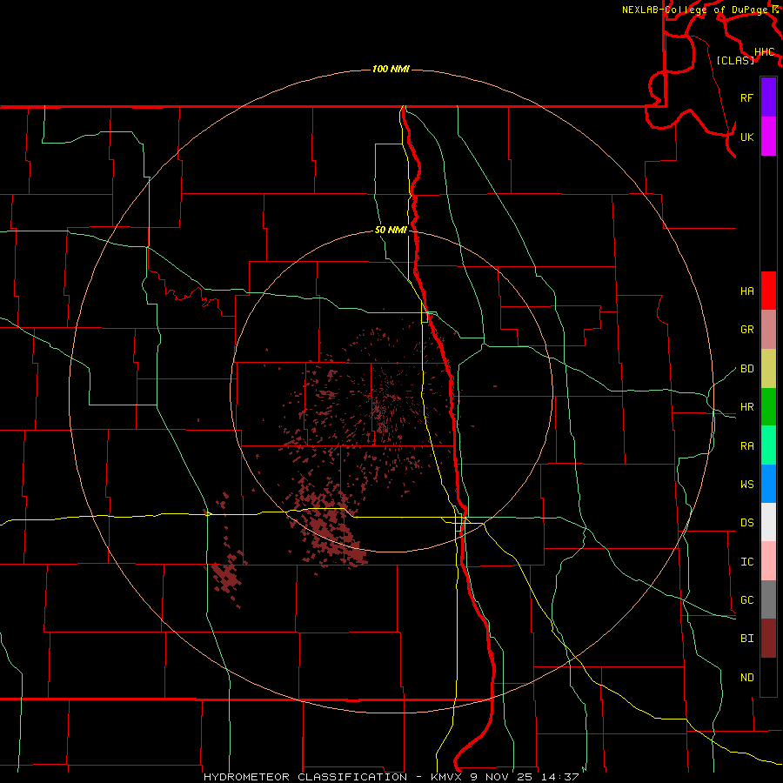This screenshot has width=783, height=783.
Task: Click the HA legend label
Action: 746,291
